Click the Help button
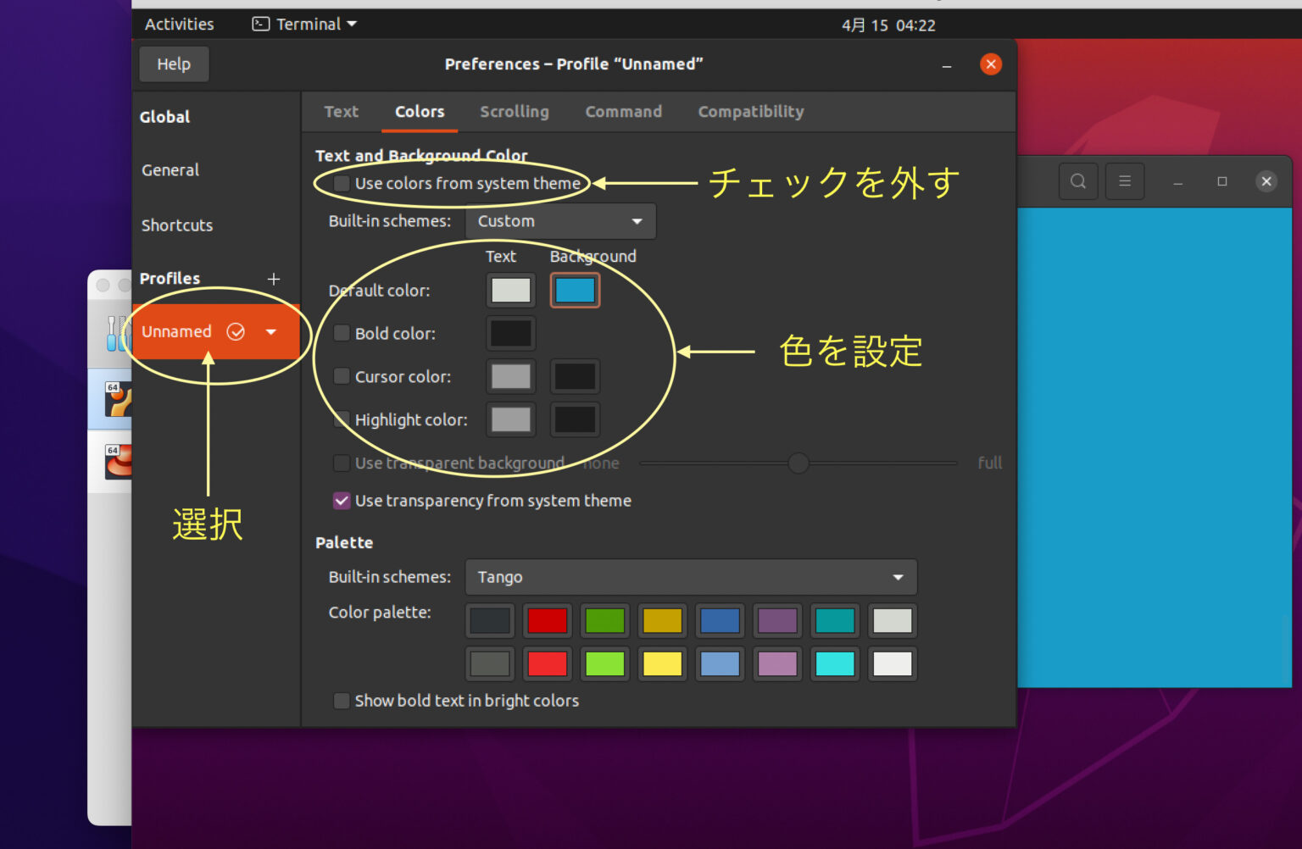Image resolution: width=1302 pixels, height=849 pixels. pos(173,64)
